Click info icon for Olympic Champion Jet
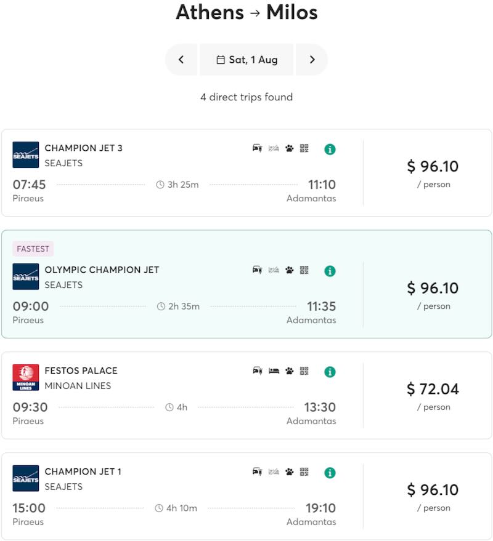Screen dimensions: 493x541 point(330,271)
